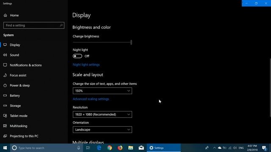The width and height of the screenshot is (271, 152).
Task: Click the battery tray icon
Action: (x=224, y=148)
